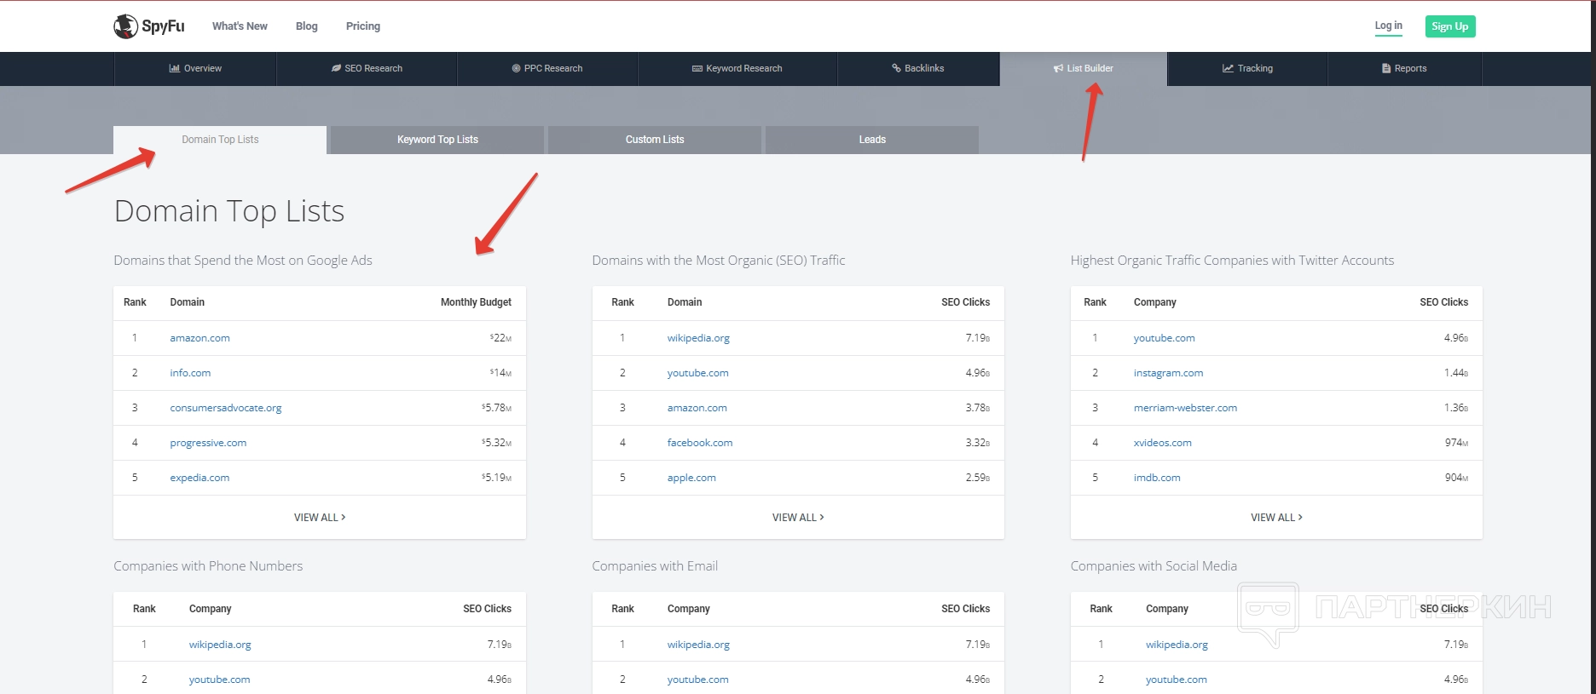The image size is (1596, 694).
Task: Open merriam-webster.com company link
Action: (x=1184, y=408)
